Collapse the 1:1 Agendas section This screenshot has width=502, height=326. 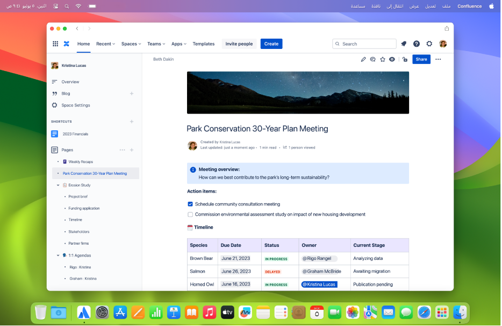58,255
